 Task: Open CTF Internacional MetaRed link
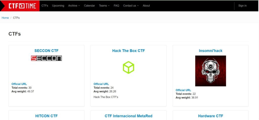128,116
